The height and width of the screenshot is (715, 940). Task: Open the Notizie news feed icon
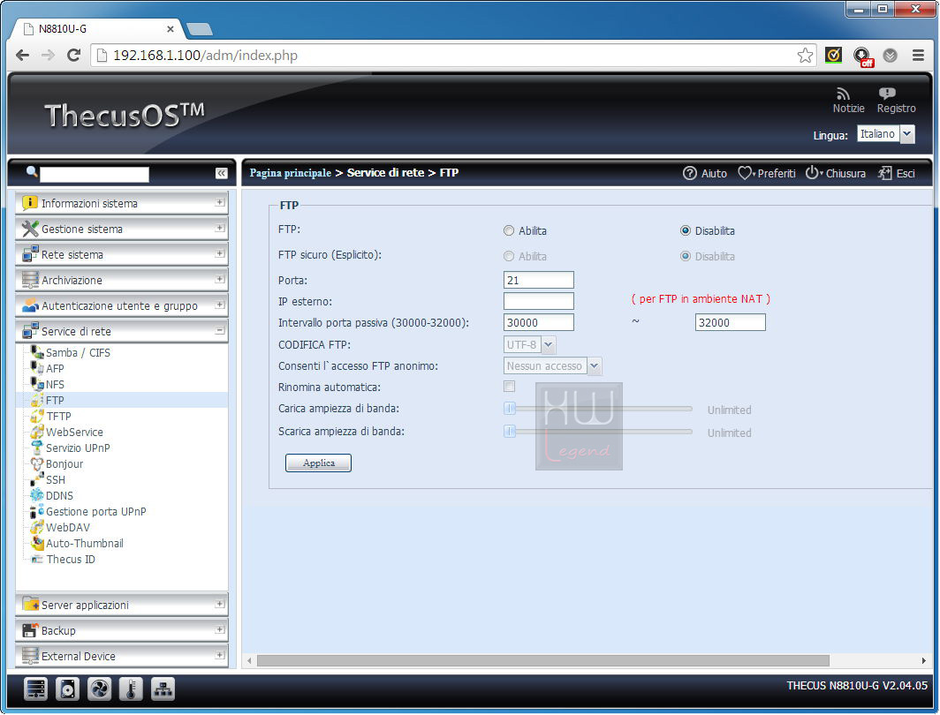click(843, 94)
